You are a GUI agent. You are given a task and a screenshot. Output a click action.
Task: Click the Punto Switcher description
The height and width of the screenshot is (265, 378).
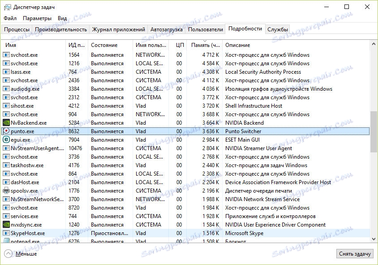243,131
